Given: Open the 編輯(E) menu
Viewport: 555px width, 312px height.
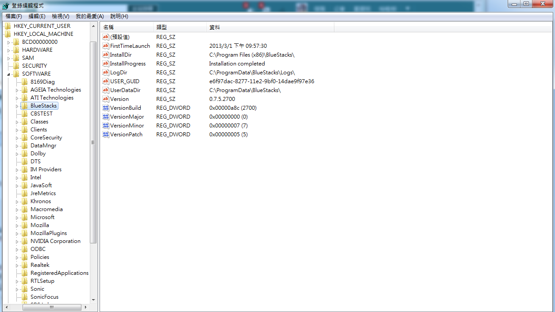Looking at the screenshot, I should tap(37, 16).
